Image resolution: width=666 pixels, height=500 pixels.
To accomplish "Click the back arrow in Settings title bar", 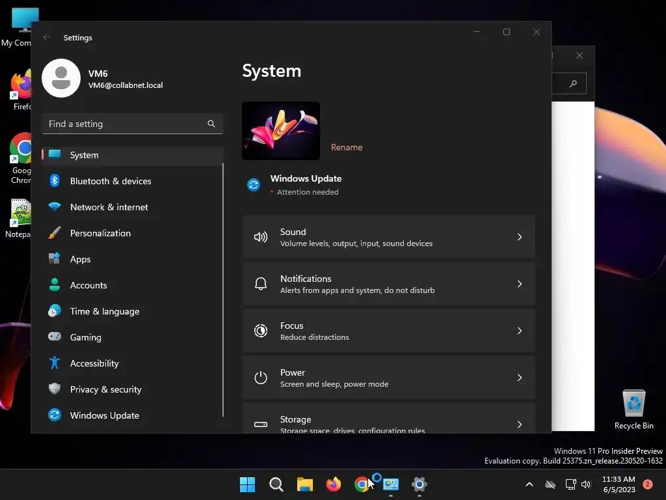I will pyautogui.click(x=47, y=37).
